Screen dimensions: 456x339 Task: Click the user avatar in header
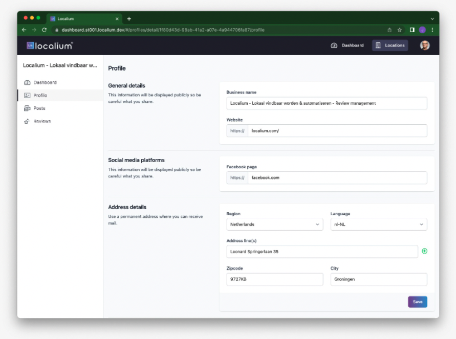[x=425, y=46]
